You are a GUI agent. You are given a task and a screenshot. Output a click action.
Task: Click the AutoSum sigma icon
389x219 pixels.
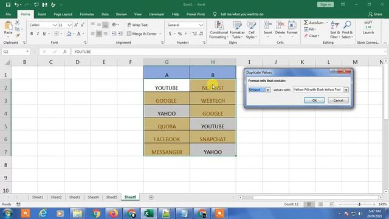coord(306,23)
